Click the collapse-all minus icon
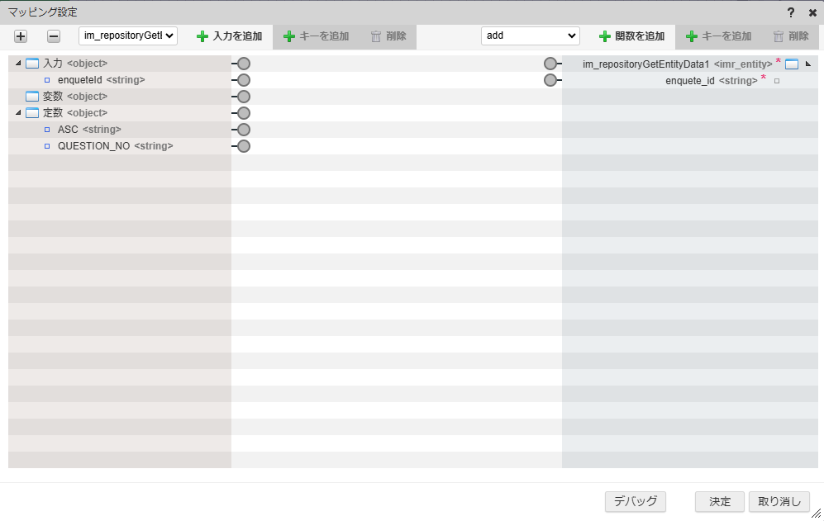The image size is (824, 521). [52, 36]
